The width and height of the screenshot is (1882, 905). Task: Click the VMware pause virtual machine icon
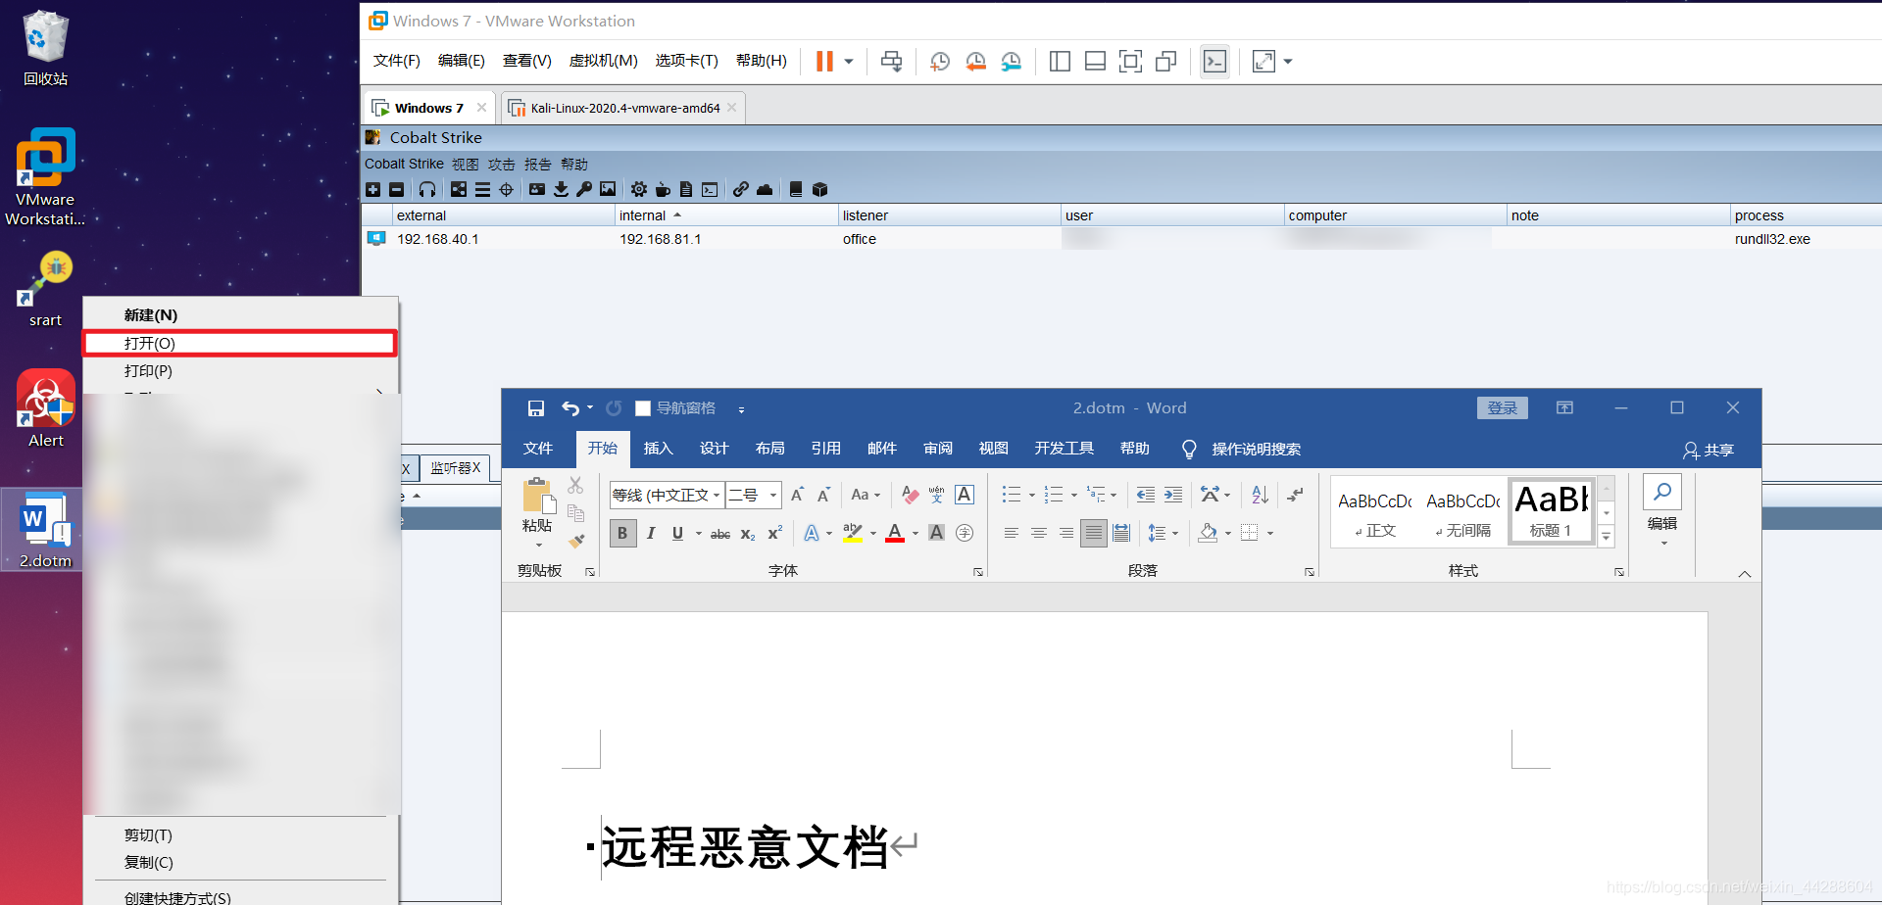pos(824,62)
